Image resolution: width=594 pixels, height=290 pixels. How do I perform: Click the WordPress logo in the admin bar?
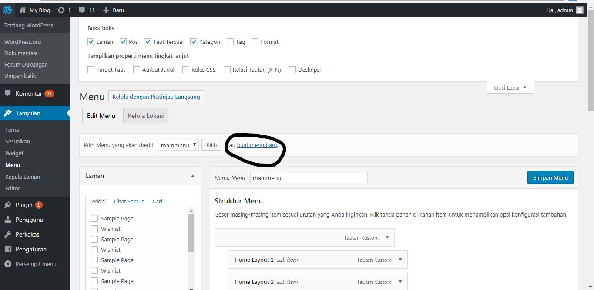(7, 10)
